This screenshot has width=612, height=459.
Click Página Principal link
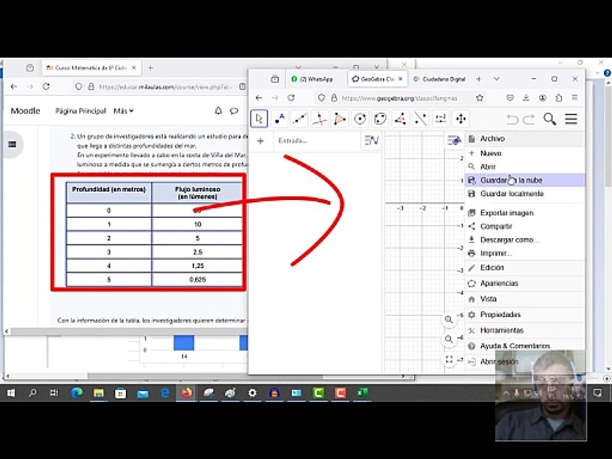(81, 111)
